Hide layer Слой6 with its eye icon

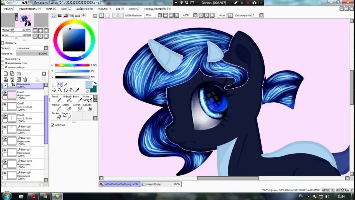pos(5,116)
